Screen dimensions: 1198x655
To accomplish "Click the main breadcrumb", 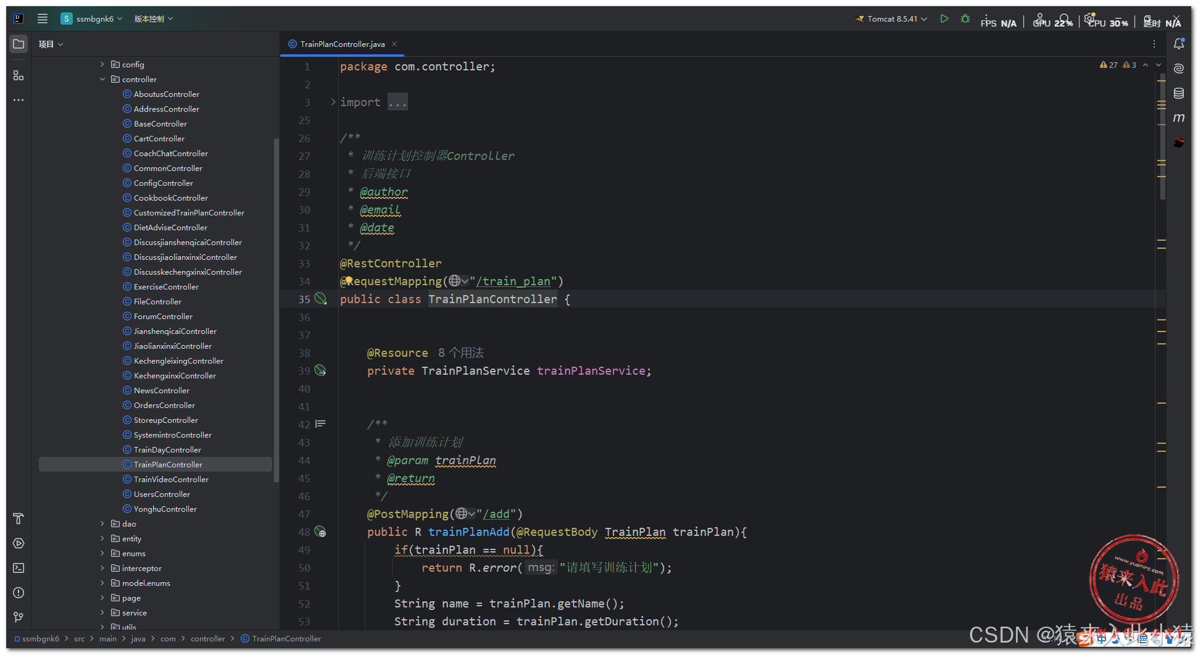I will click(108, 638).
